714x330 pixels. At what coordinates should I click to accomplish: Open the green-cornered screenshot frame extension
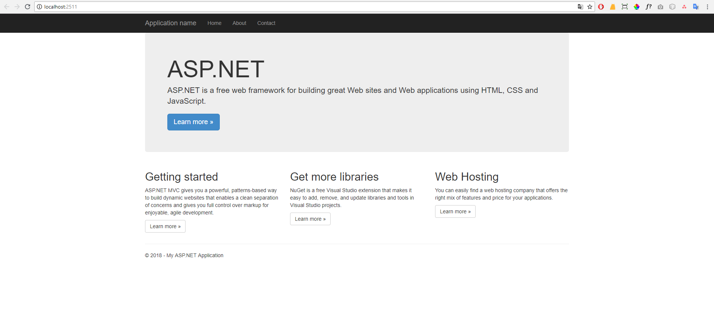click(x=625, y=7)
